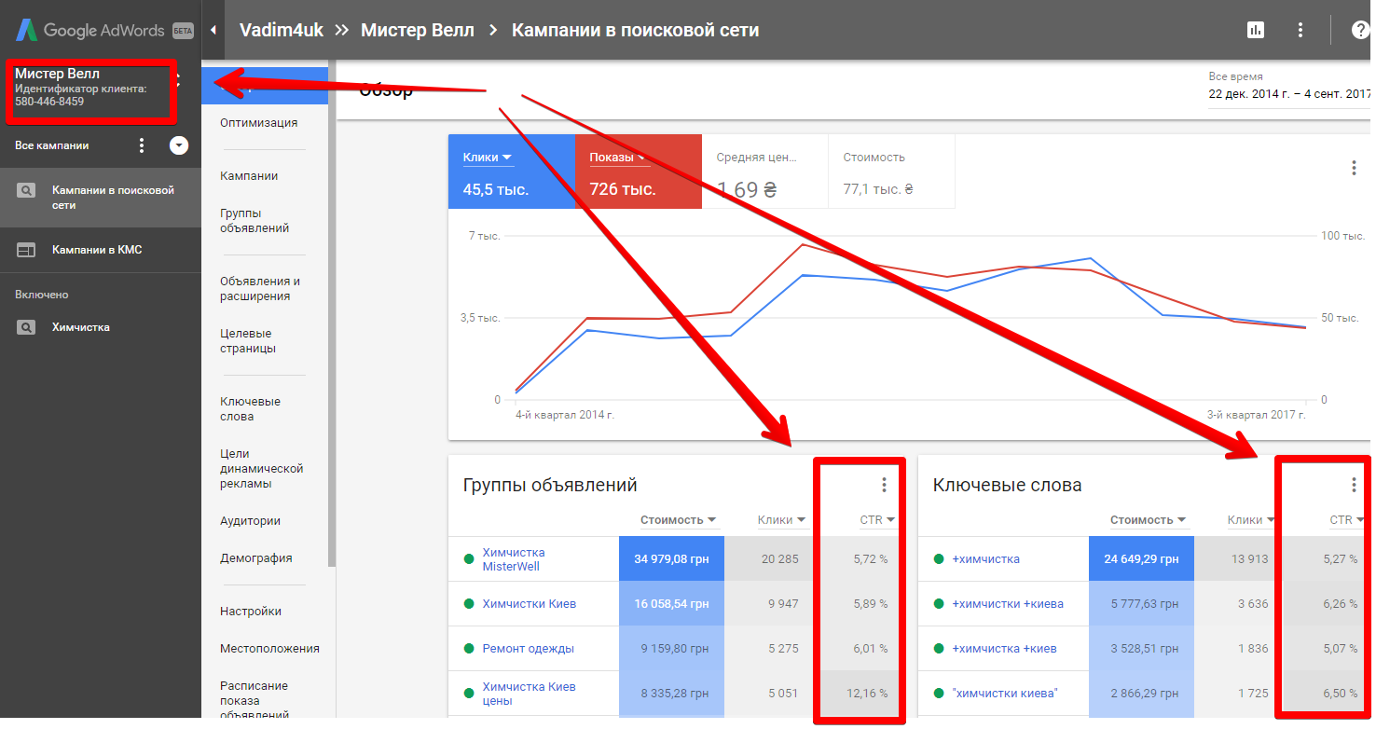Click the 34 979,08 грн cost cell
The height and width of the screenshot is (729, 1376).
pos(671,559)
